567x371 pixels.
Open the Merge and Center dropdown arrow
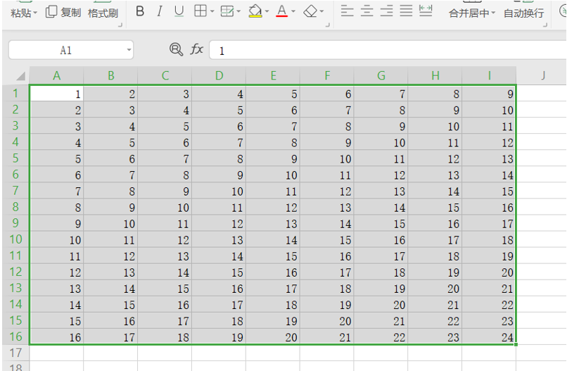click(493, 13)
